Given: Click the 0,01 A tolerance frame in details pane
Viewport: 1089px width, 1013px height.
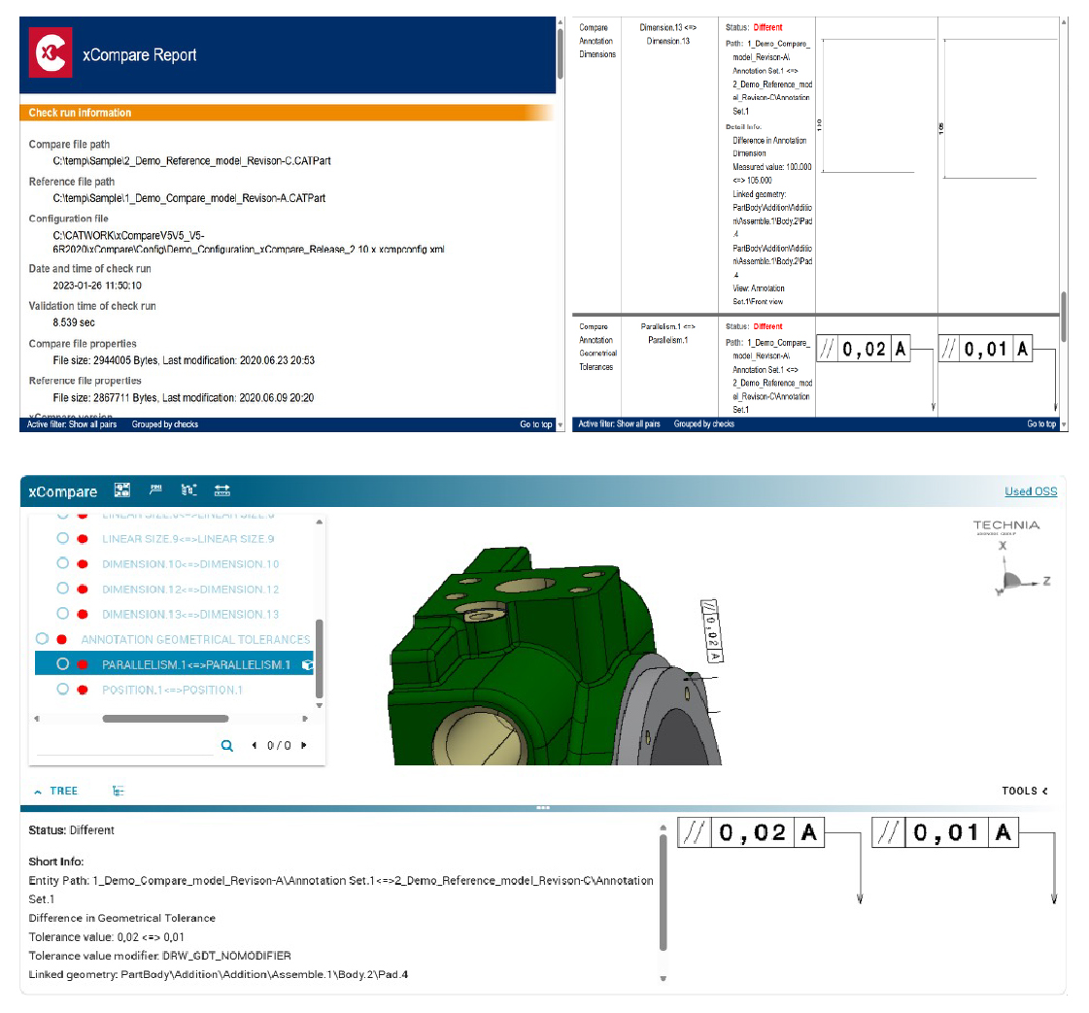Looking at the screenshot, I should pos(945,831).
